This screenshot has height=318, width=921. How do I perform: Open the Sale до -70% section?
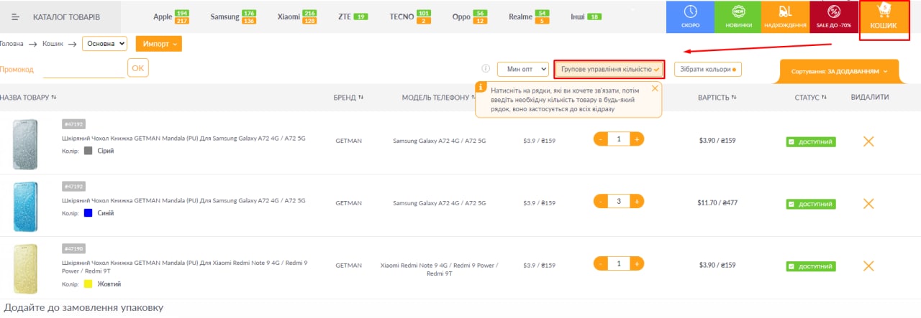833,17
